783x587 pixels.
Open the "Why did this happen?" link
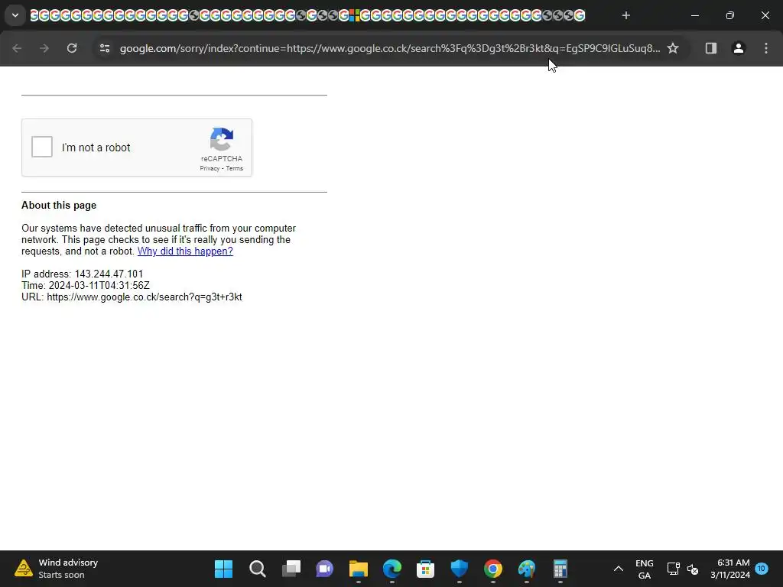tap(185, 251)
